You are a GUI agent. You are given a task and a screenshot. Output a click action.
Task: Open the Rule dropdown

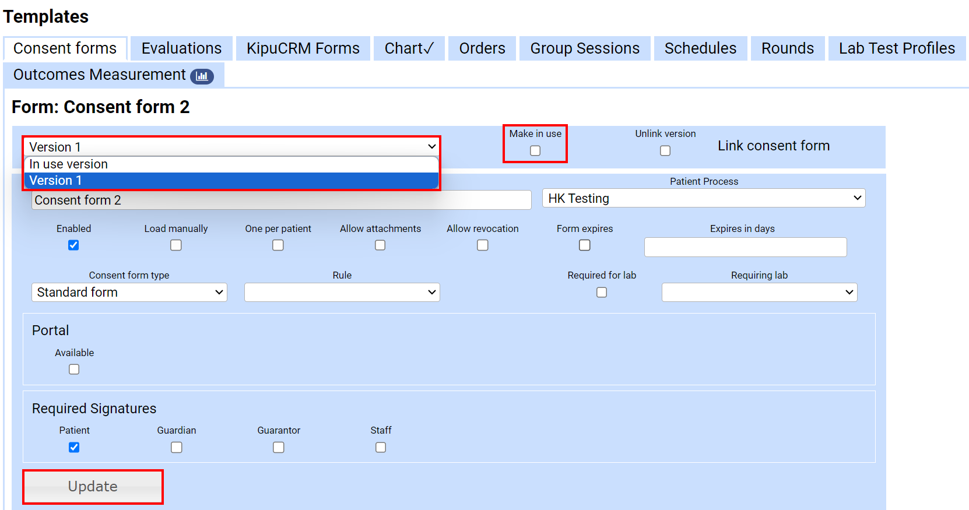pos(342,293)
